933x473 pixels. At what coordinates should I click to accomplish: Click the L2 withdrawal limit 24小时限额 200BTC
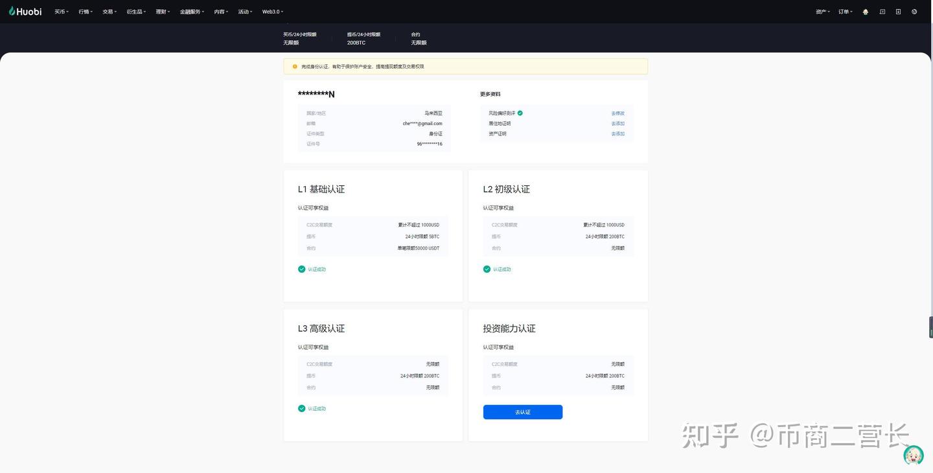[x=605, y=236]
